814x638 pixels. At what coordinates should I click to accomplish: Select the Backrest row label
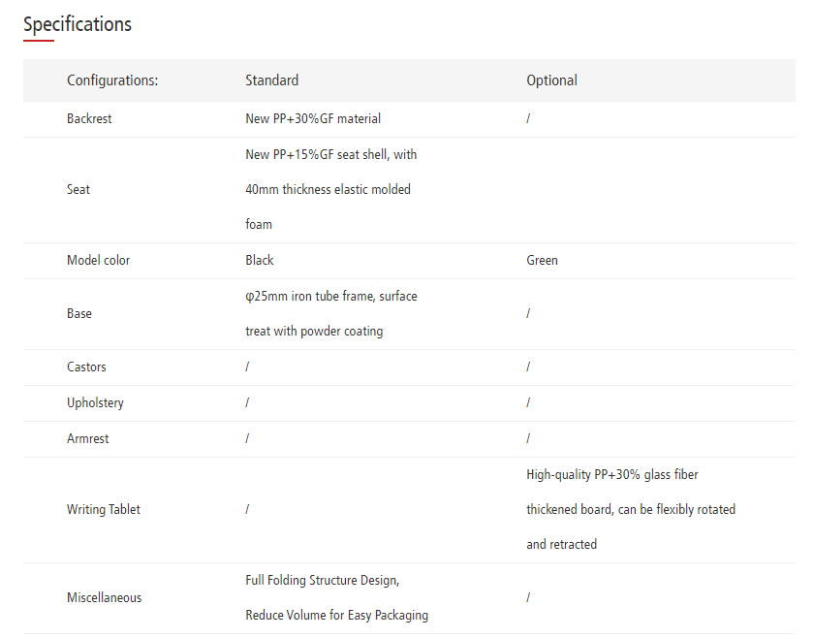tap(89, 118)
